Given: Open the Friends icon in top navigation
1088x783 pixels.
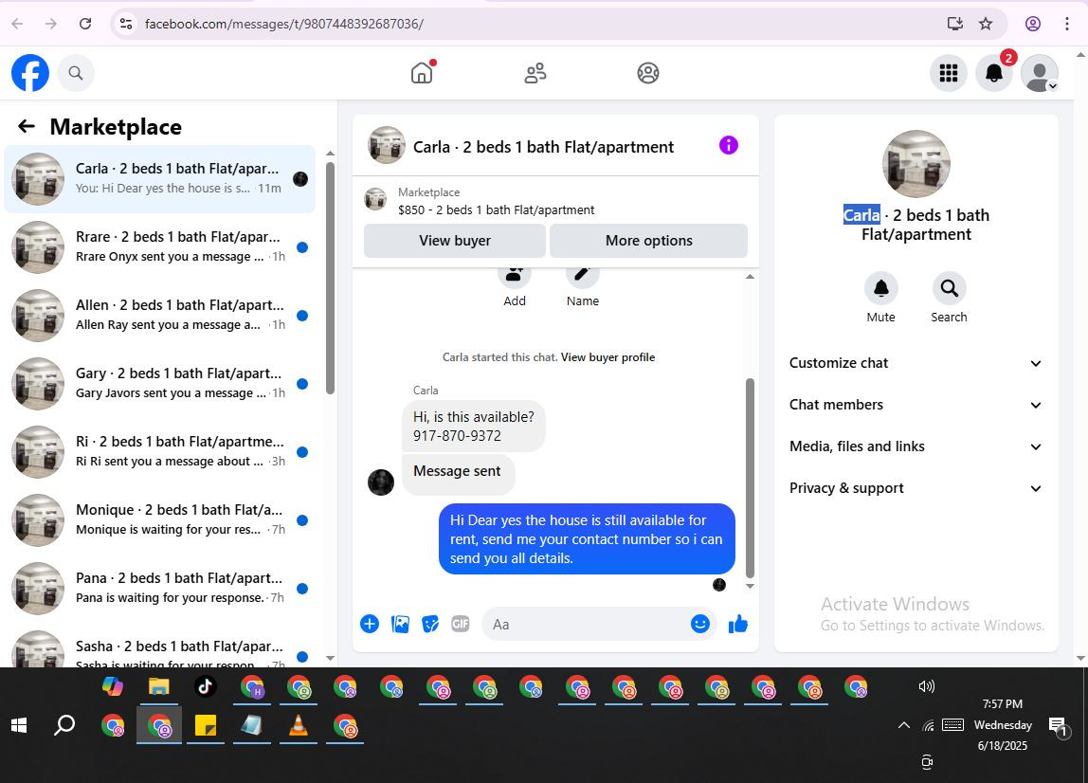Looking at the screenshot, I should pos(535,73).
